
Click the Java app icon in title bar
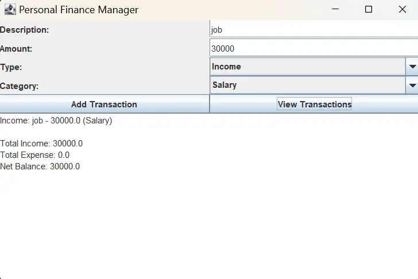pyautogui.click(x=10, y=10)
